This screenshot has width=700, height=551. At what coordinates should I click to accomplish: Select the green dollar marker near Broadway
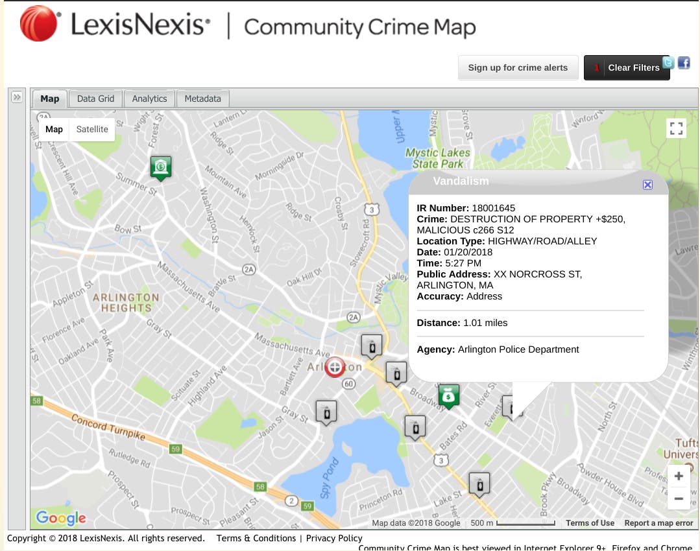[448, 395]
